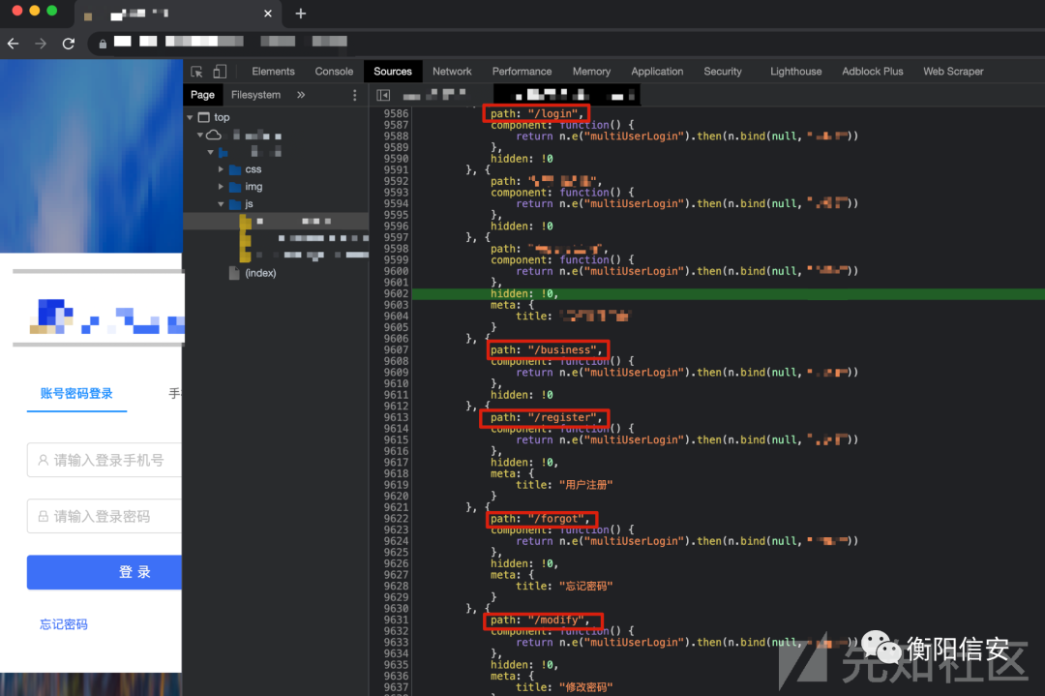Toggle the navigator sidebar icon

(383, 95)
